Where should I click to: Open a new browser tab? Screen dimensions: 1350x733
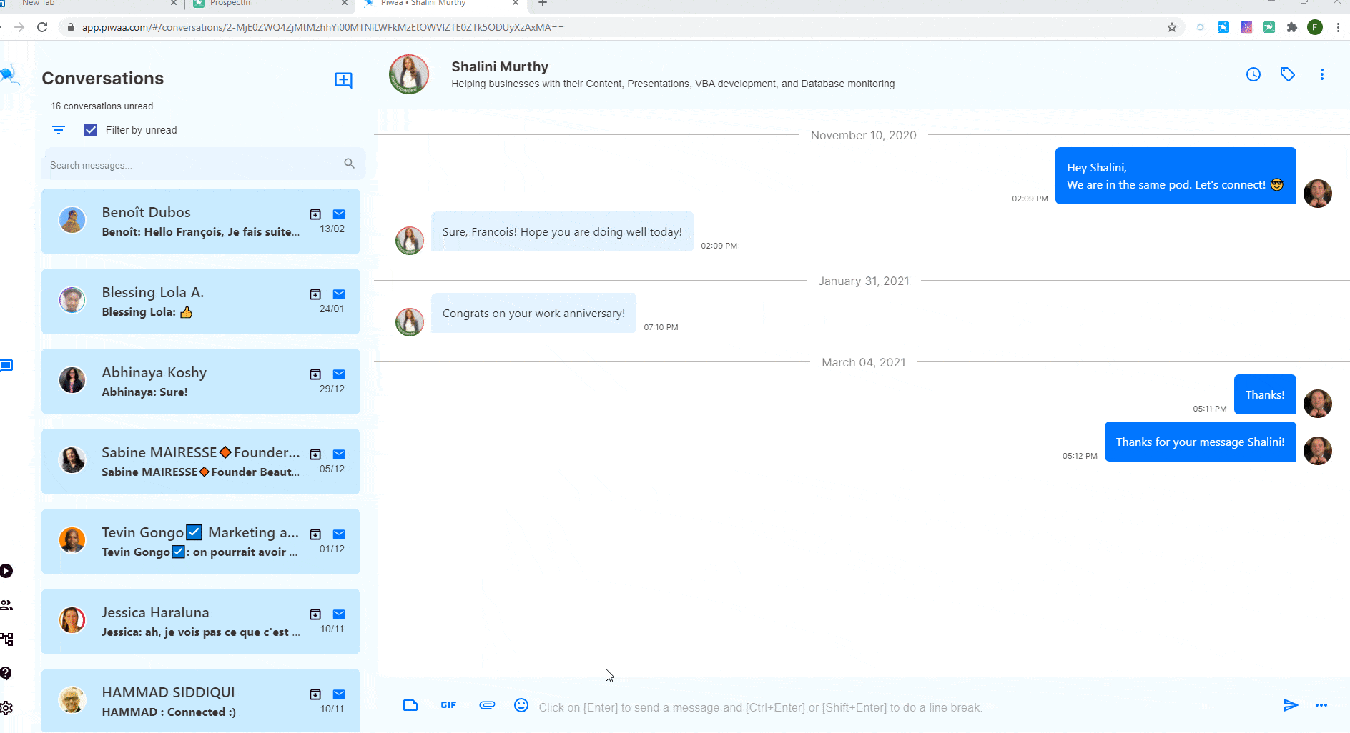pos(543,4)
